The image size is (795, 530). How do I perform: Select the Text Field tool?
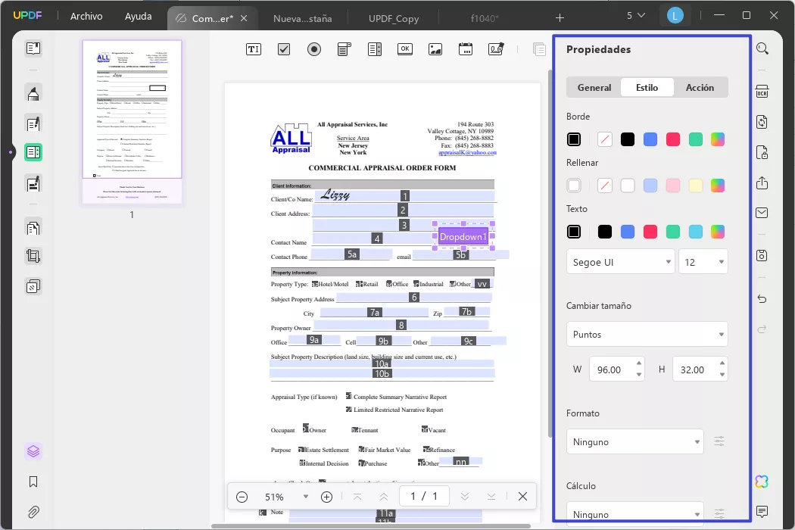(x=254, y=49)
